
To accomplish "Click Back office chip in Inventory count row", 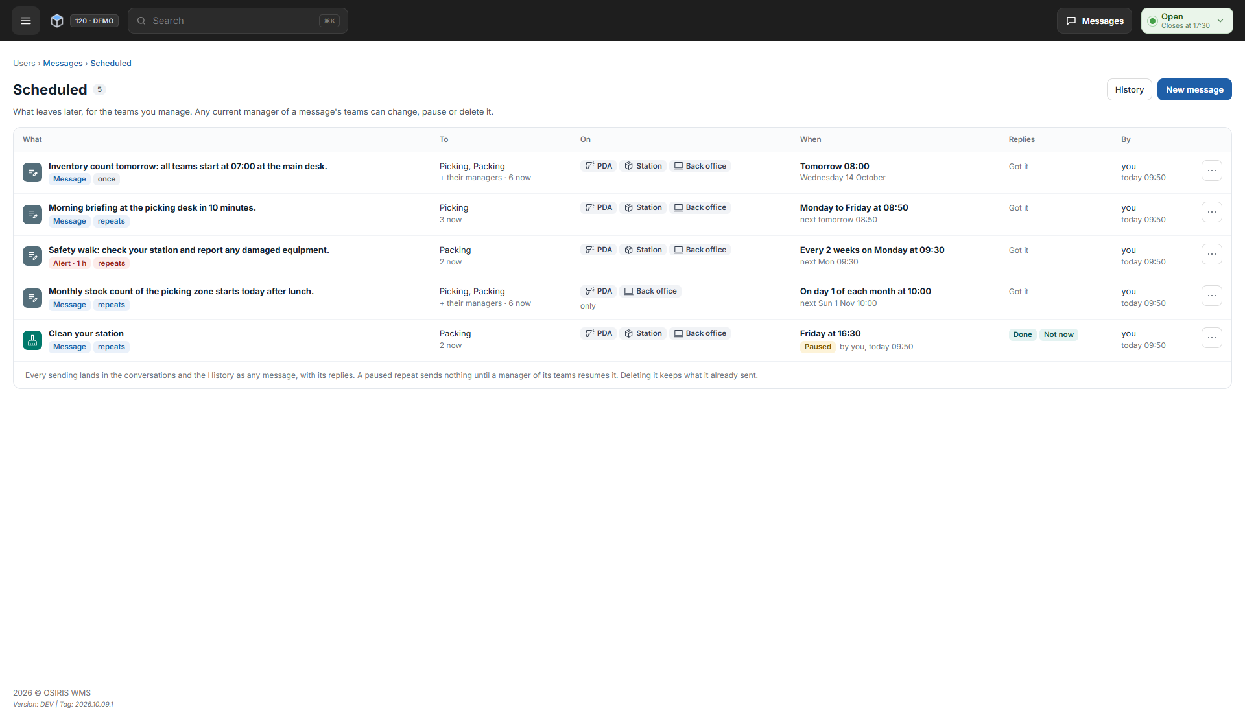I will tap(700, 166).
